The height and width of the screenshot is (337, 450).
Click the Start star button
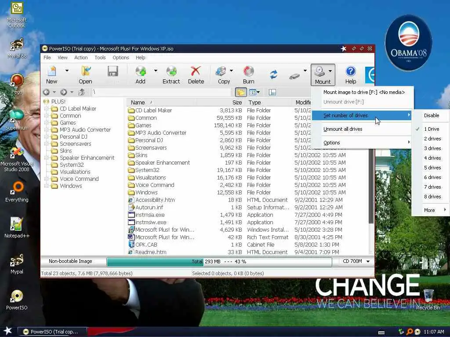click(7, 331)
